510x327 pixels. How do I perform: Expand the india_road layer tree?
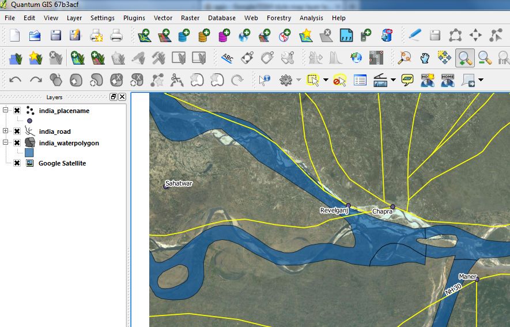(6, 131)
